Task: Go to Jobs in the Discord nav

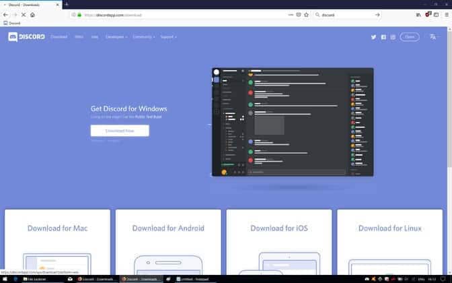Action: coord(95,36)
